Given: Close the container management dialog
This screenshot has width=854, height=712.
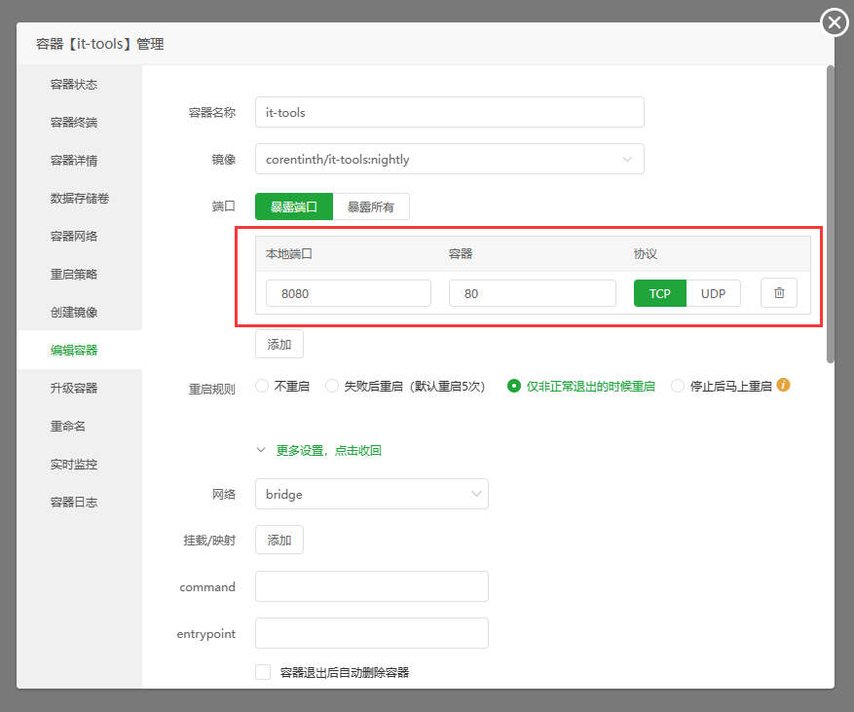Looking at the screenshot, I should 835,21.
